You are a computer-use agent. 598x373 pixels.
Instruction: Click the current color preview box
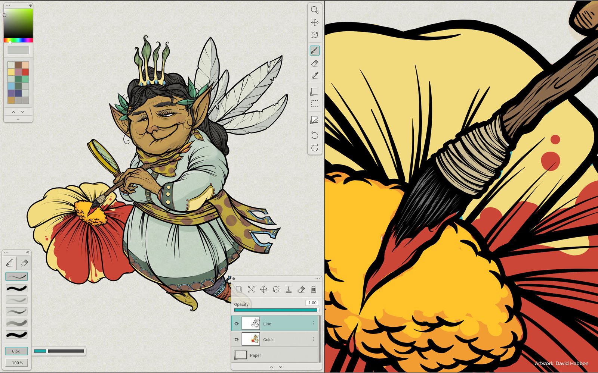click(x=18, y=50)
